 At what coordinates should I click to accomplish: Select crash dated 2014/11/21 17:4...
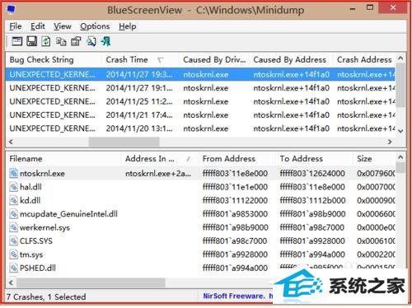coord(200,115)
